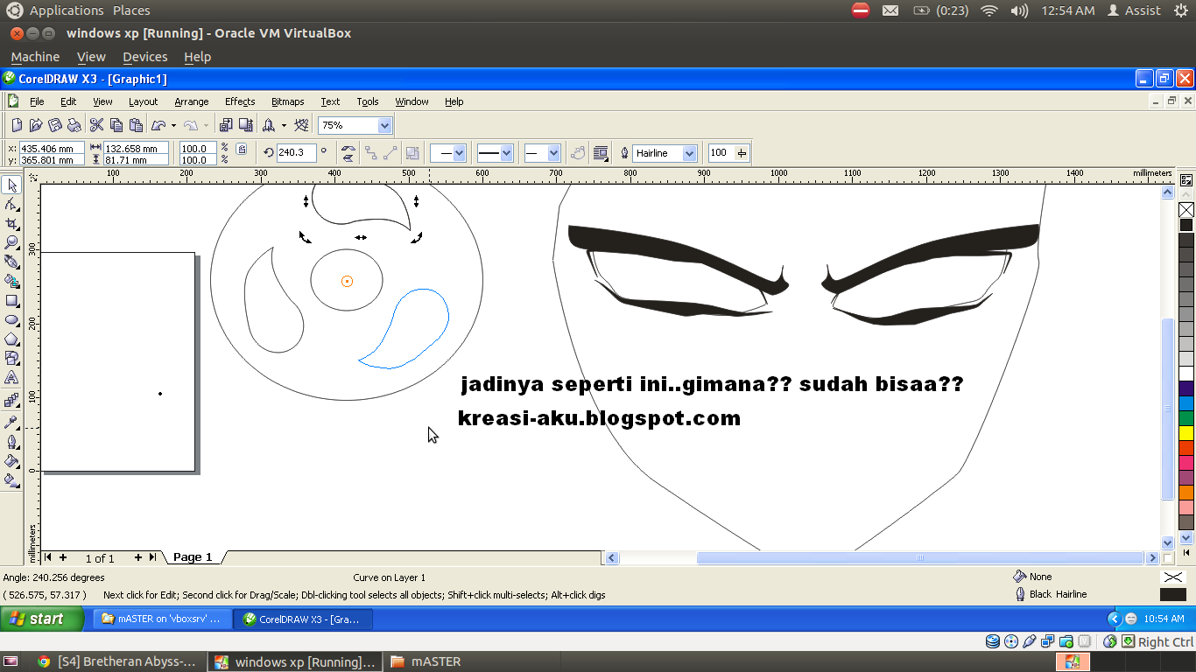
Task: Click the CorelDRAW X3 taskbar button
Action: pos(304,619)
